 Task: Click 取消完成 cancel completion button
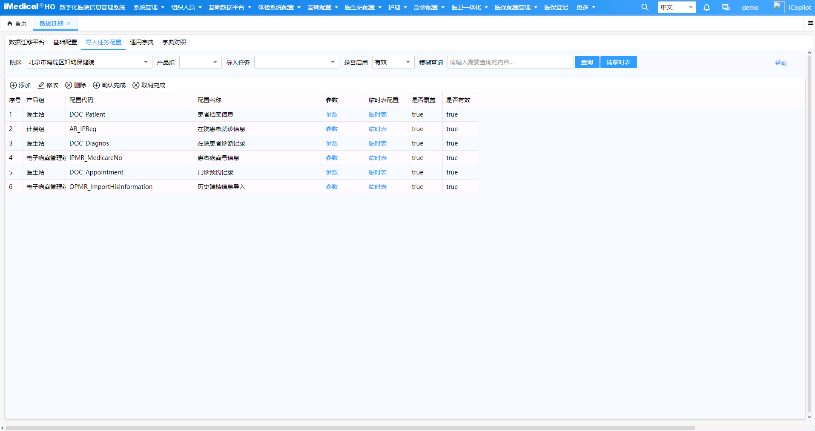tap(149, 85)
